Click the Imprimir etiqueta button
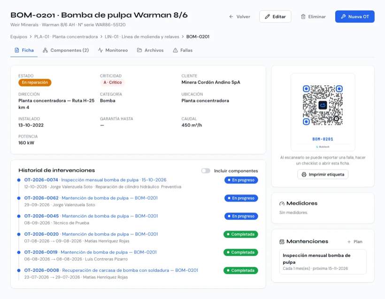This screenshot has height=299, width=385. tap(323, 175)
